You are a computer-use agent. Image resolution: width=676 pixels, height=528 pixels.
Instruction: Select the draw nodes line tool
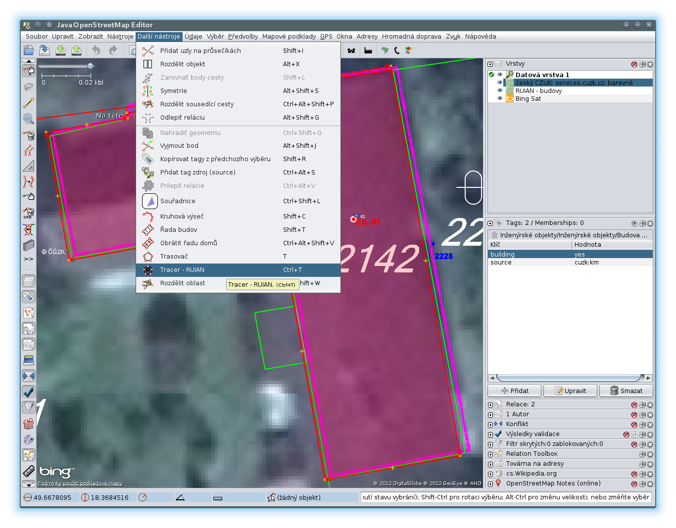(29, 103)
